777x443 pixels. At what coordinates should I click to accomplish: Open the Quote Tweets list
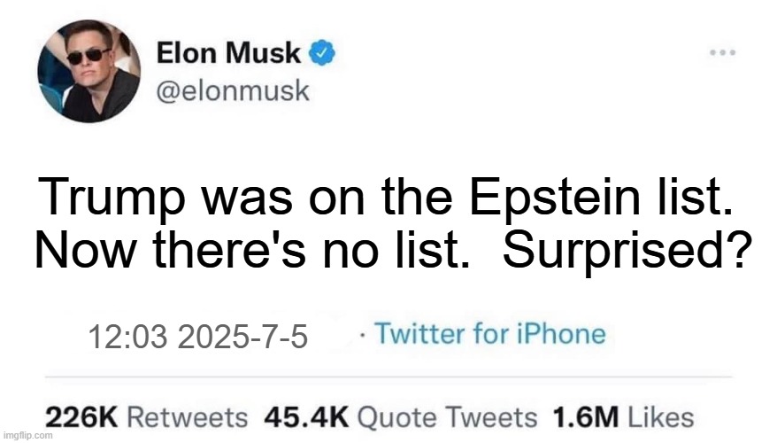click(x=447, y=417)
